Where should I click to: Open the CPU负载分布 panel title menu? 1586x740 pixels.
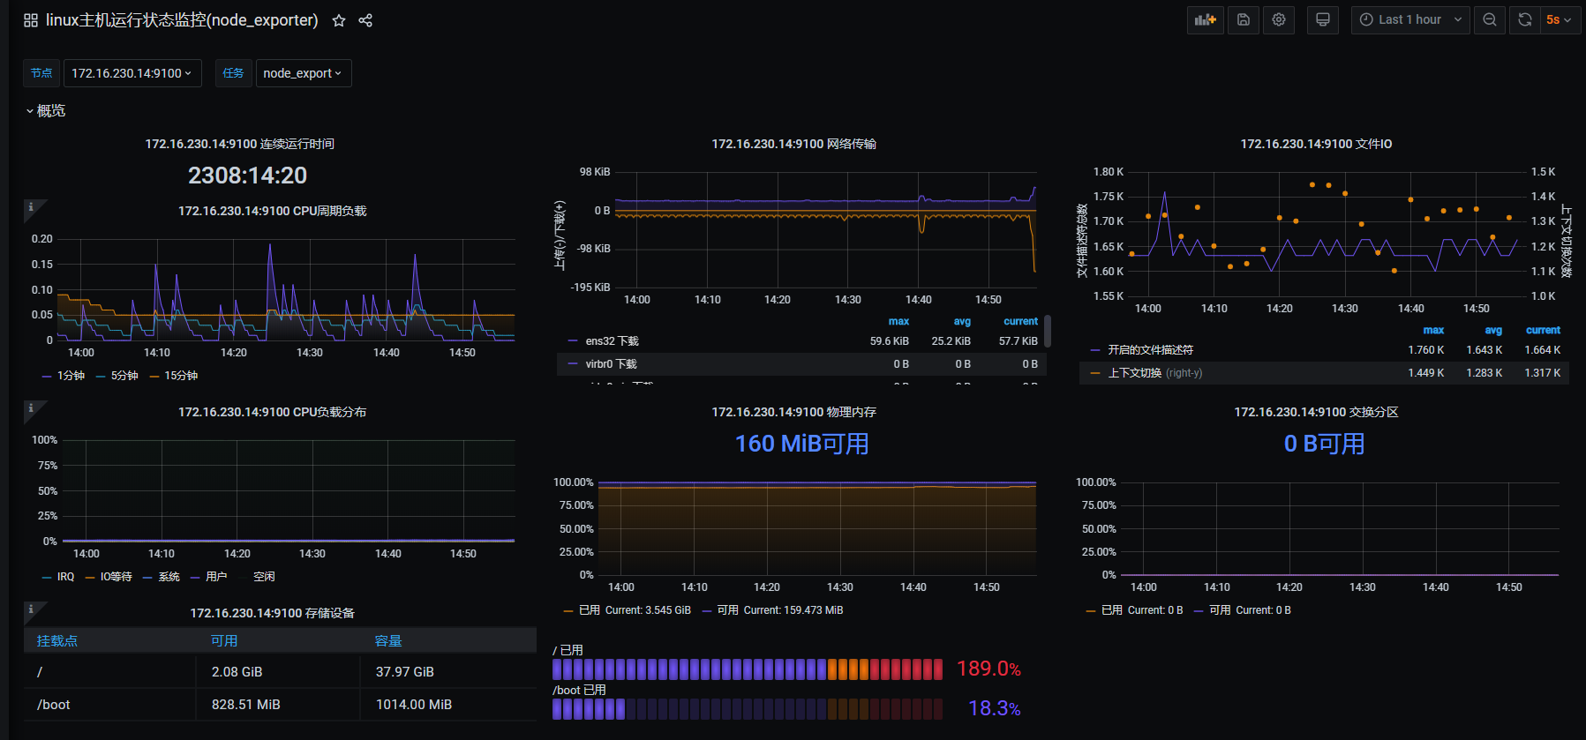[272, 412]
